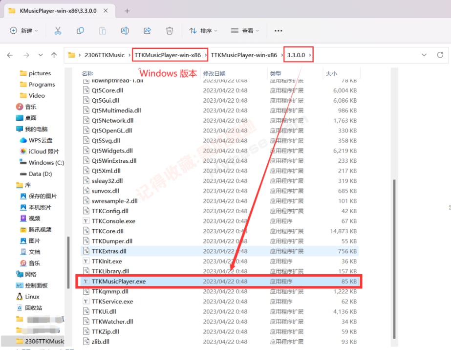This screenshot has width=451, height=350.
Task: Click the 回收站 recycle bin icon
Action: [20, 307]
